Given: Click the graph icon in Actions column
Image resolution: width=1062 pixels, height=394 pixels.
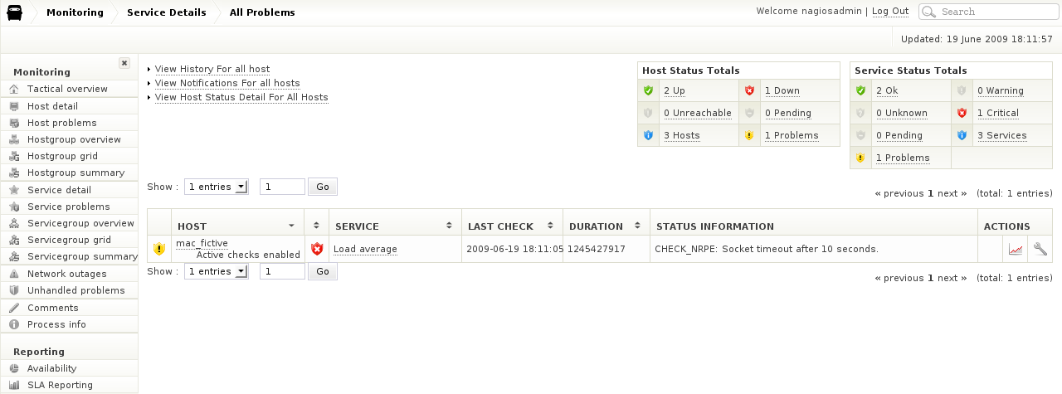Looking at the screenshot, I should tap(1016, 249).
